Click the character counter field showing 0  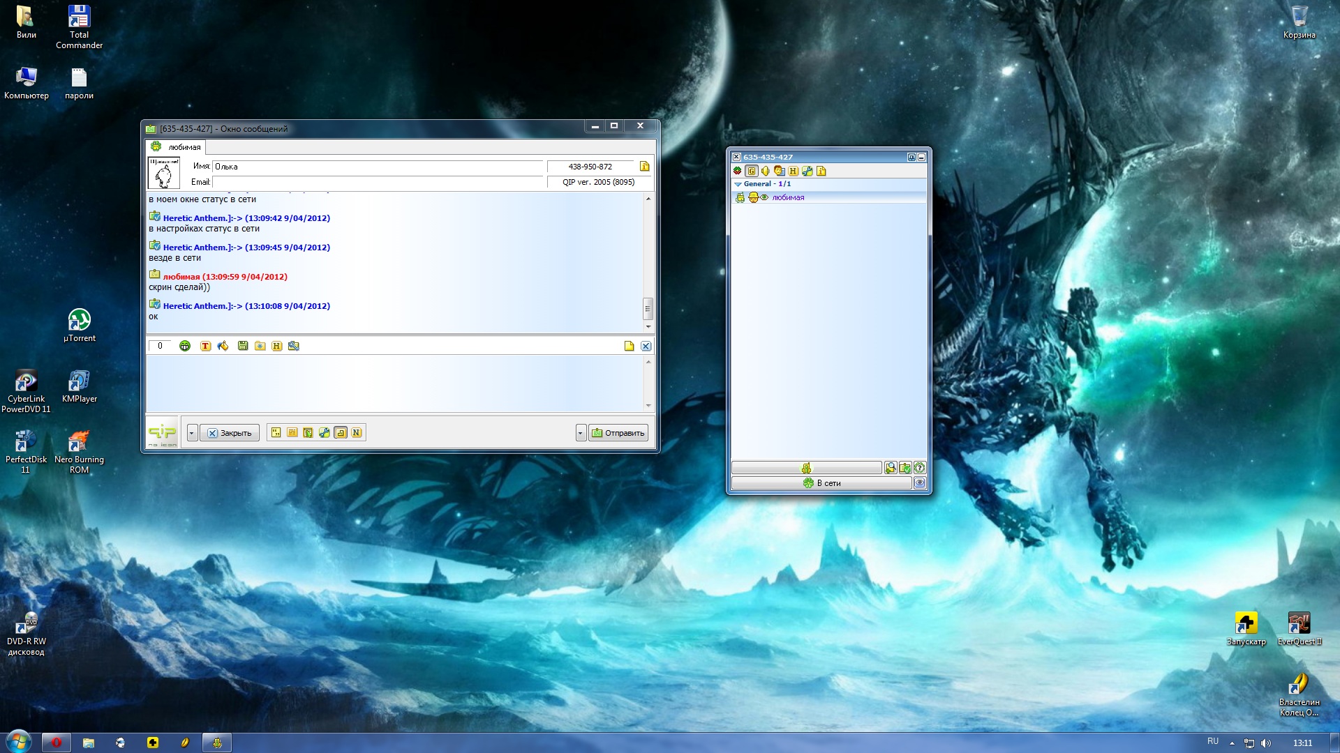click(x=160, y=346)
